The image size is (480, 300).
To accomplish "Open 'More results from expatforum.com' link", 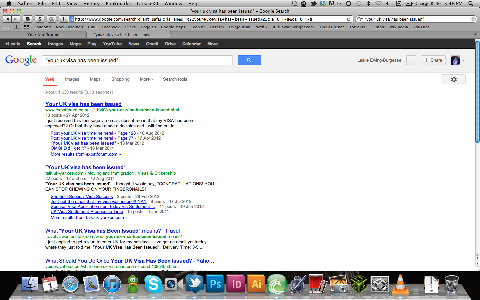I will 86,154.
